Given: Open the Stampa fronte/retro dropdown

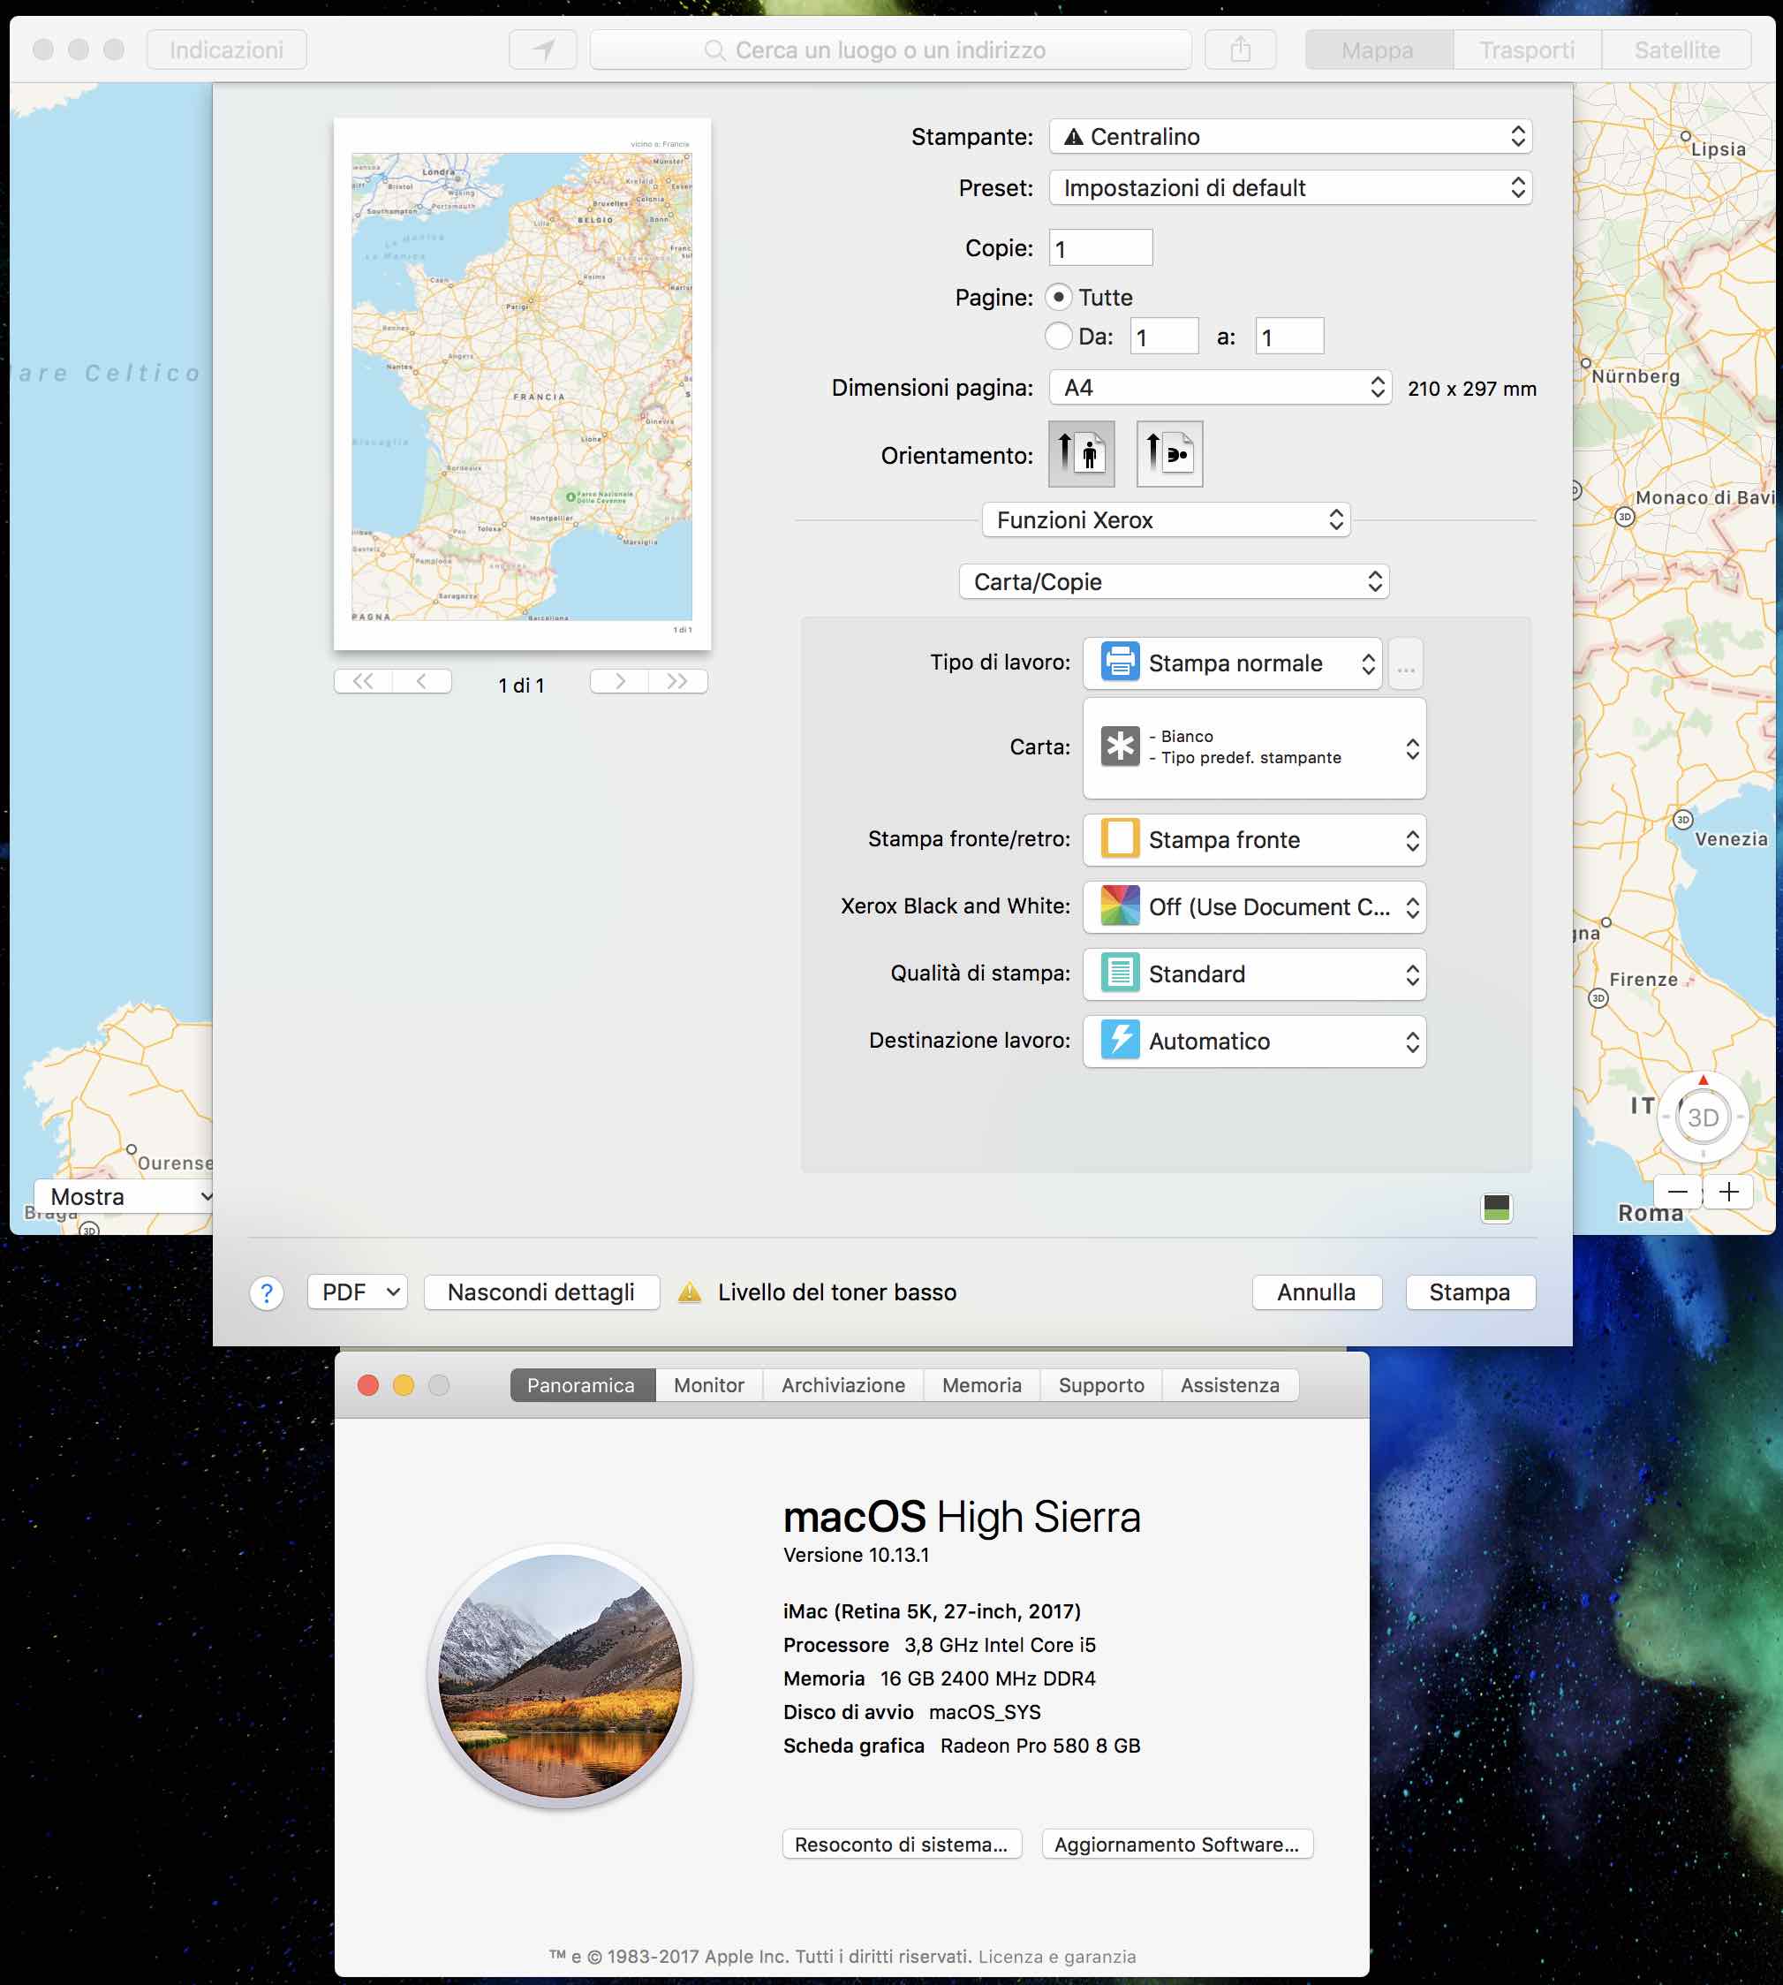Looking at the screenshot, I should coord(1253,839).
